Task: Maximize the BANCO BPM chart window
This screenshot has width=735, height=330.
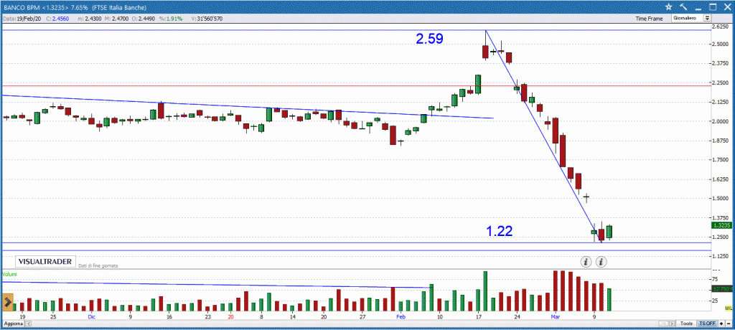Action: pyautogui.click(x=713, y=6)
